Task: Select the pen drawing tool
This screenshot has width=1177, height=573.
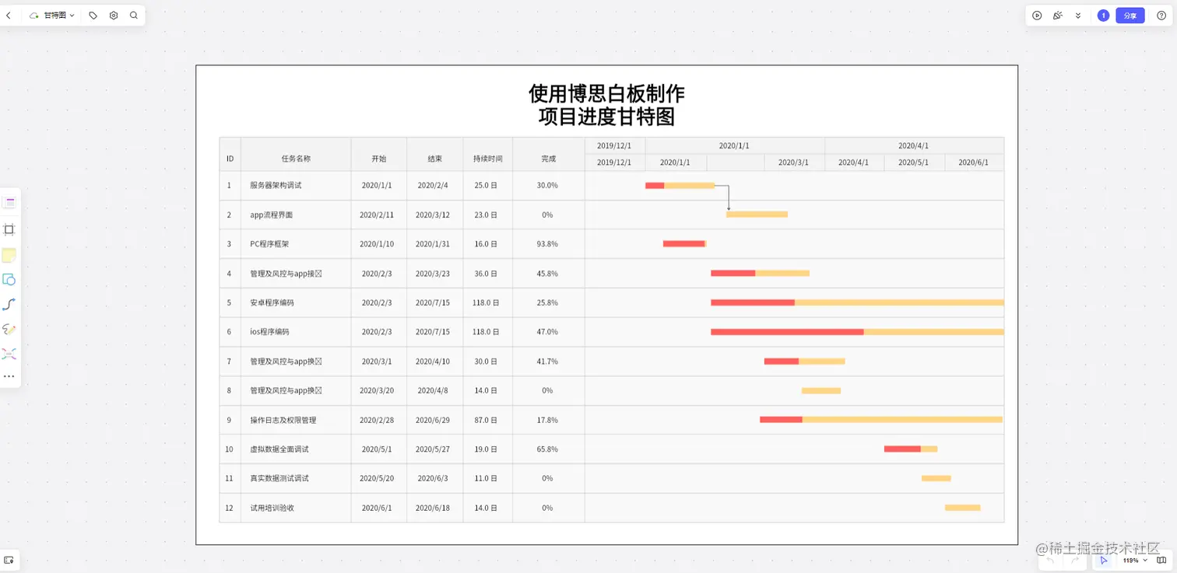Action: [9, 330]
